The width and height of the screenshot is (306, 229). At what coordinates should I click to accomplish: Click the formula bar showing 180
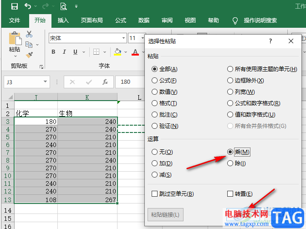pos(130,82)
